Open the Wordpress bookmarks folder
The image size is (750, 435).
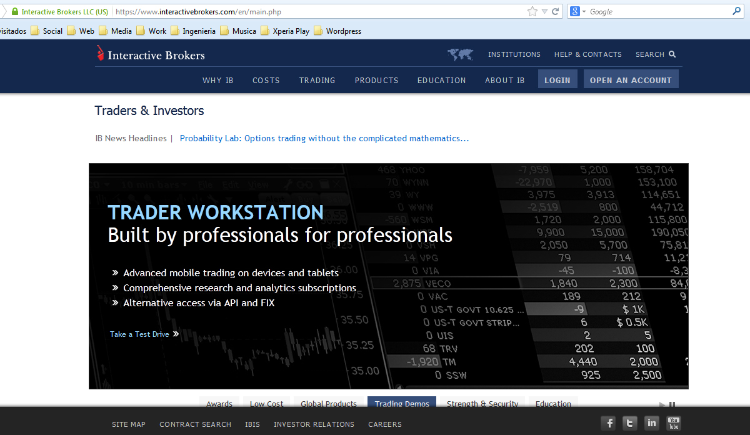point(337,31)
